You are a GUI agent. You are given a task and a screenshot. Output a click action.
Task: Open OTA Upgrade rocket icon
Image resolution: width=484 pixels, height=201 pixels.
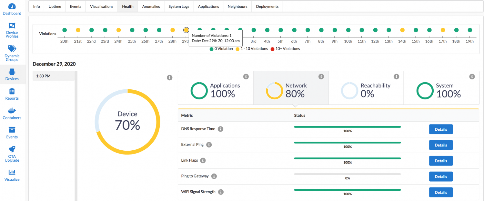[x=12, y=149]
